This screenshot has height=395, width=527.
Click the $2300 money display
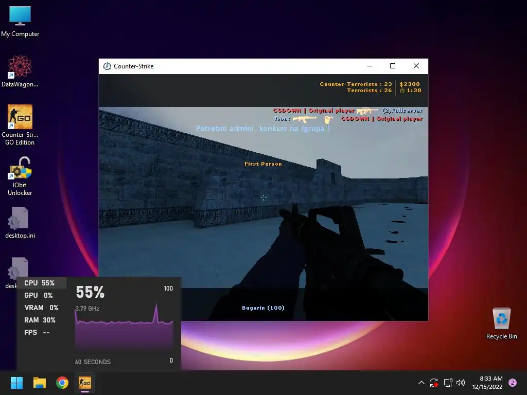[410, 84]
